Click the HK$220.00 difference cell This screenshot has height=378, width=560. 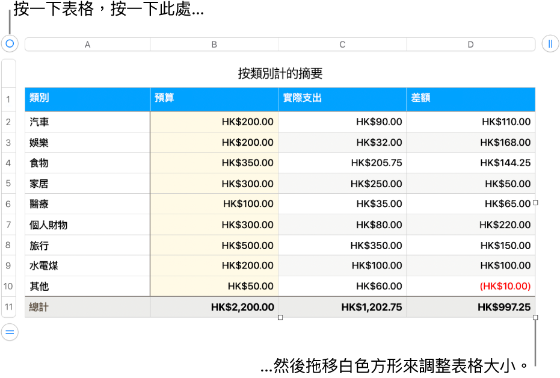point(471,225)
